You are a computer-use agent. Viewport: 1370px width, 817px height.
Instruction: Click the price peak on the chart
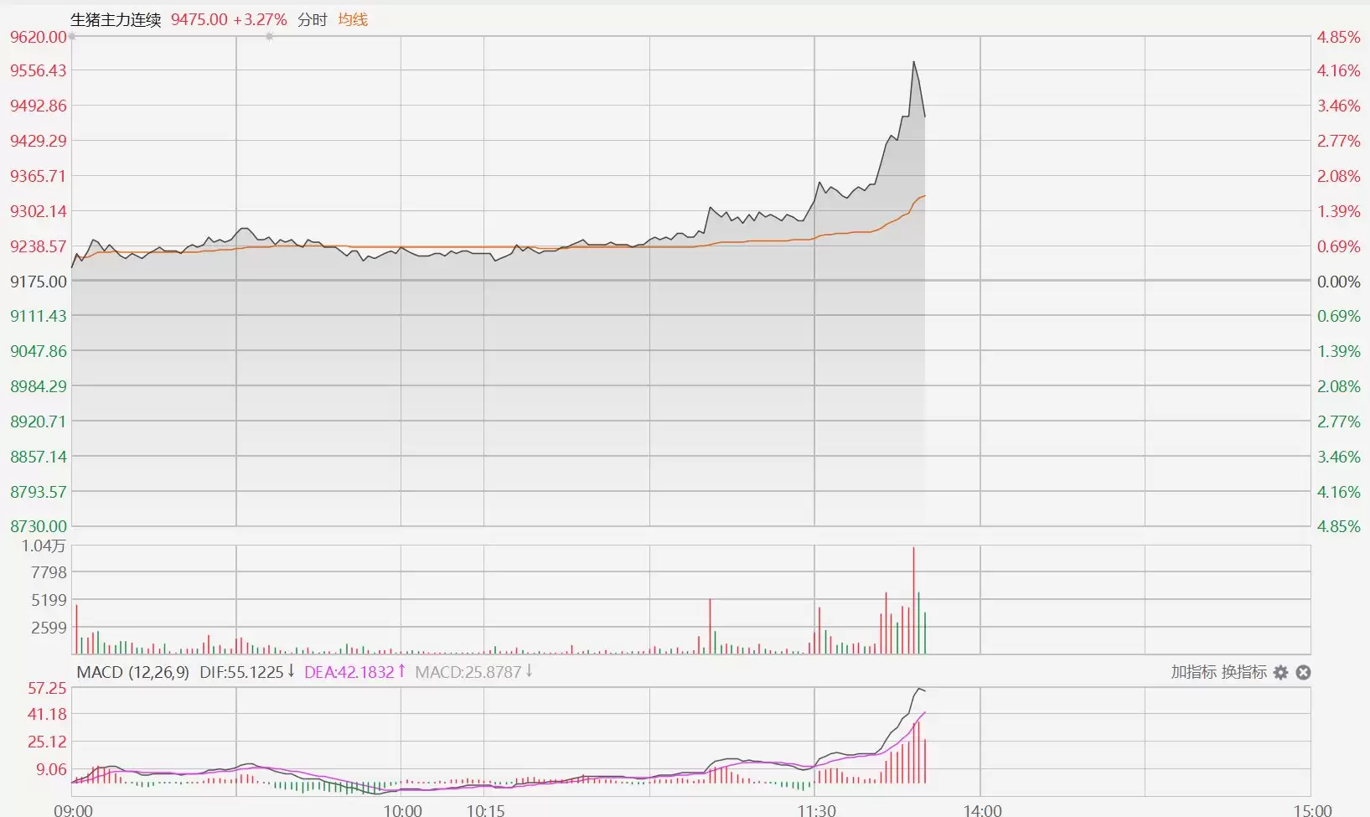coord(913,62)
